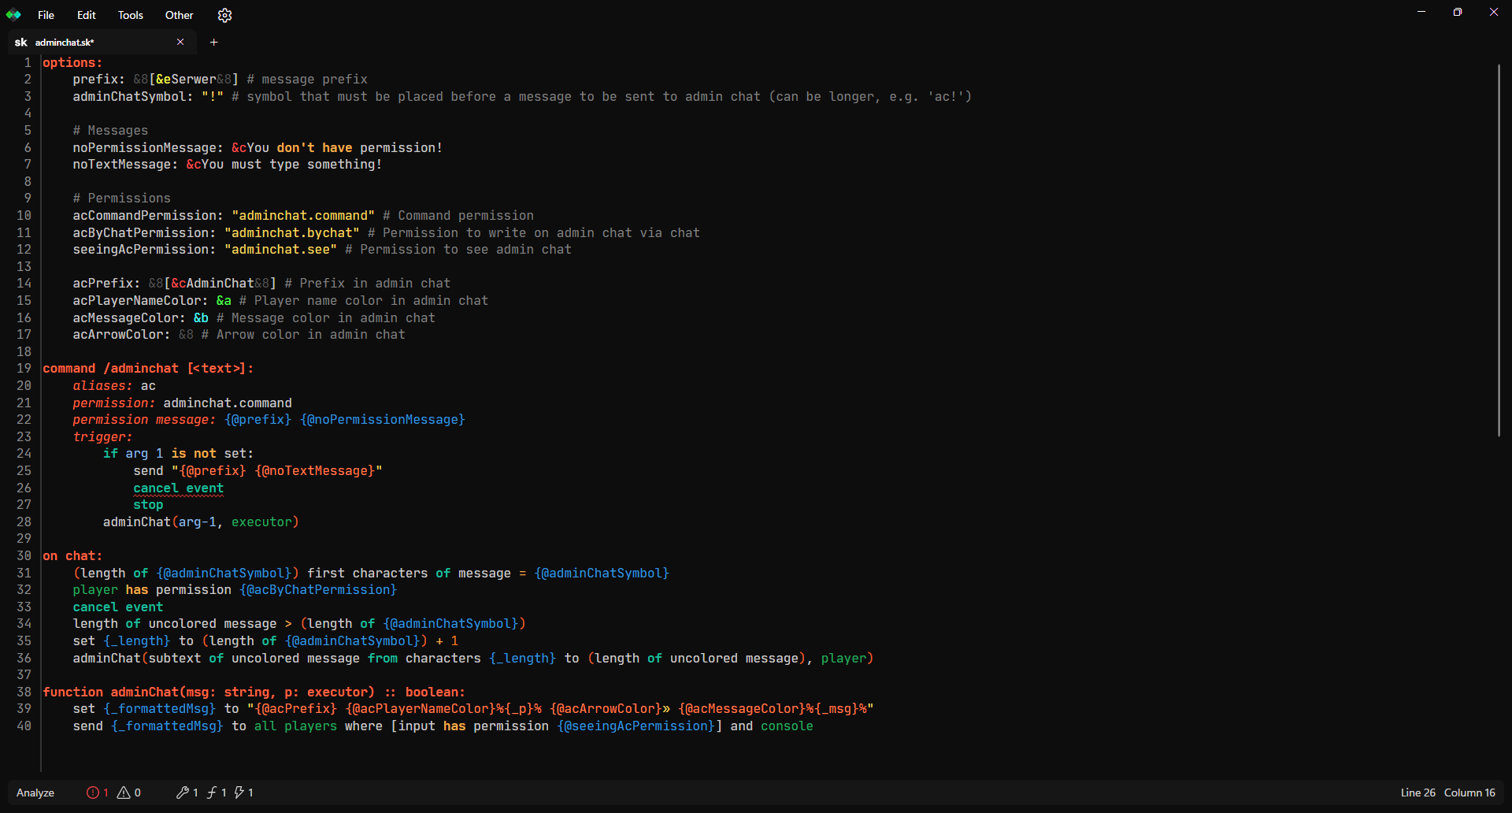Click the lightning events count icon
The height and width of the screenshot is (813, 1512).
239,793
